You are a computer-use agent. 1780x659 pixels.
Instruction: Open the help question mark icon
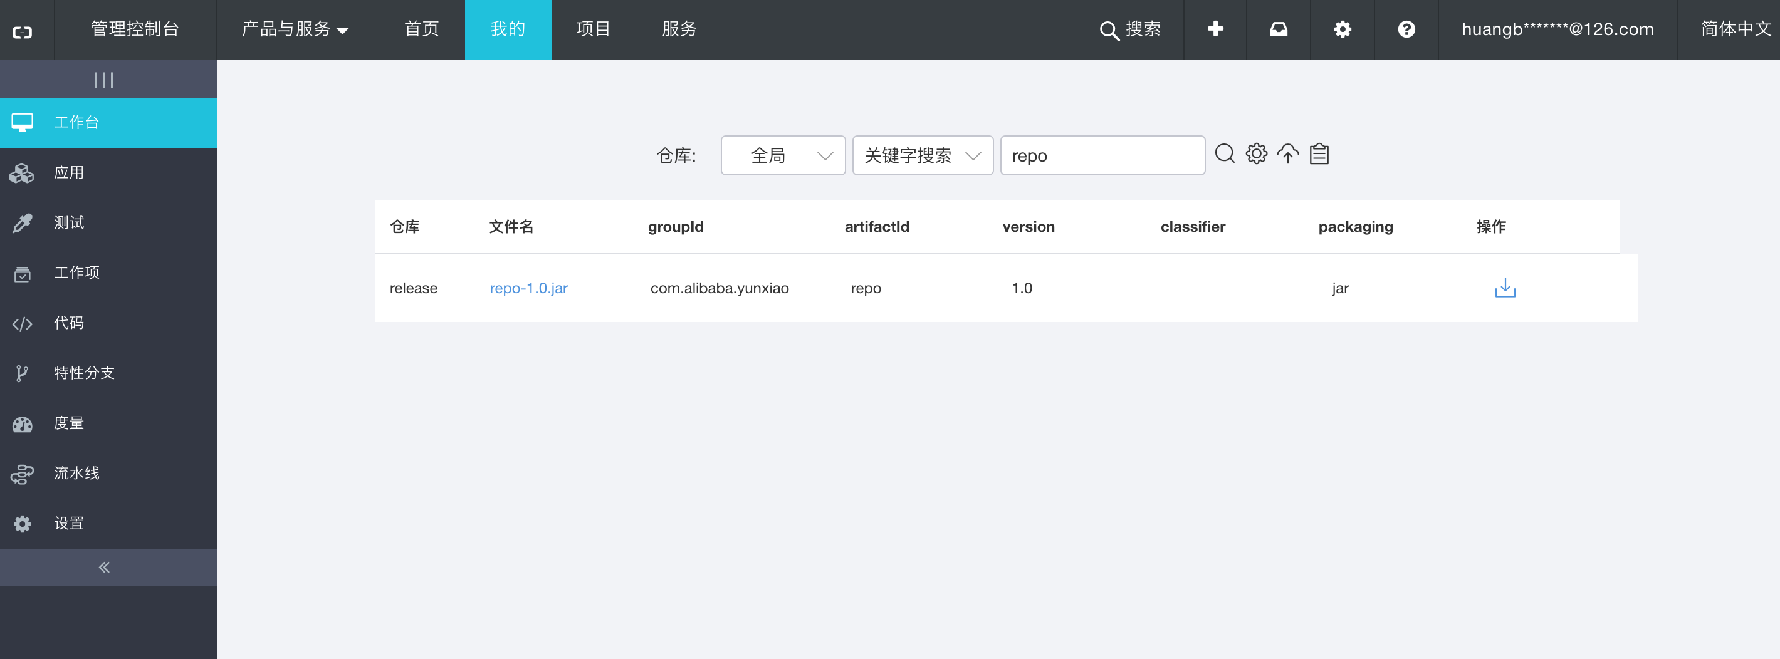[1406, 29]
